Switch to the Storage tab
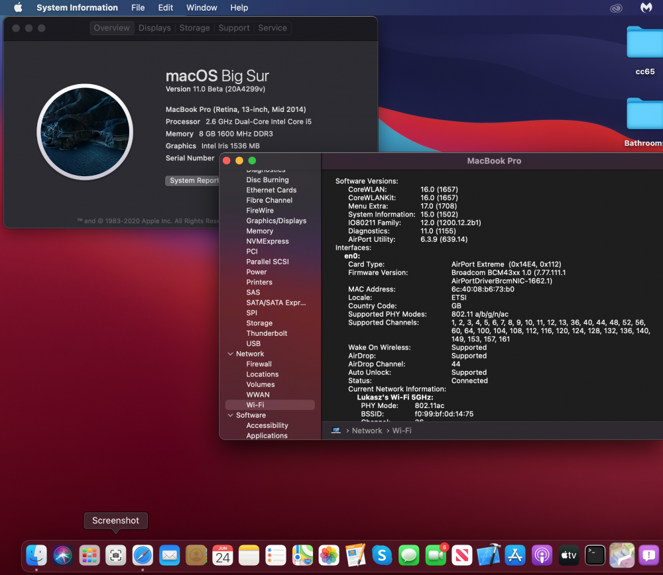This screenshot has height=575, width=663. pyautogui.click(x=194, y=28)
